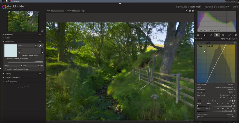Image resolution: width=239 pixels, height=123 pixels.
Task: Pick curve point with tone curve eyedropper
Action: tap(234, 43)
